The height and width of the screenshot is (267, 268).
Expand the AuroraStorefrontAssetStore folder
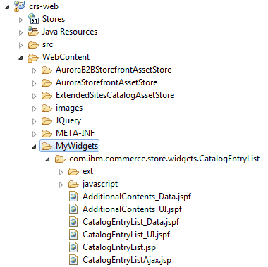click(35, 83)
